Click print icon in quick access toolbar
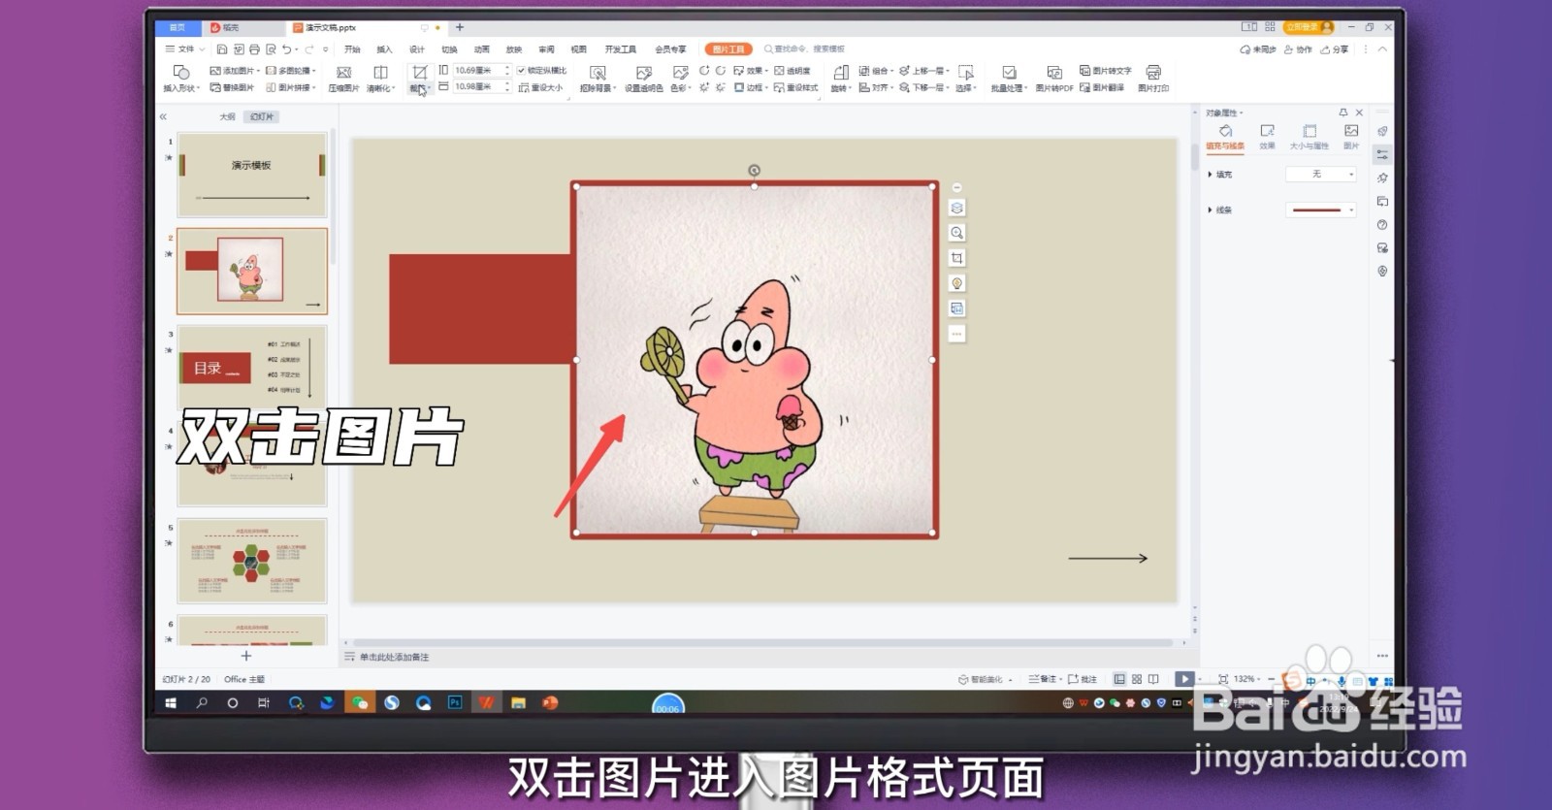 pos(254,49)
